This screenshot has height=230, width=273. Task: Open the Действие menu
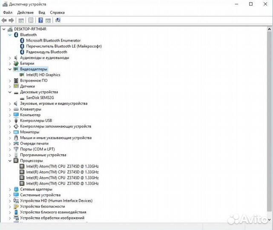(26, 12)
